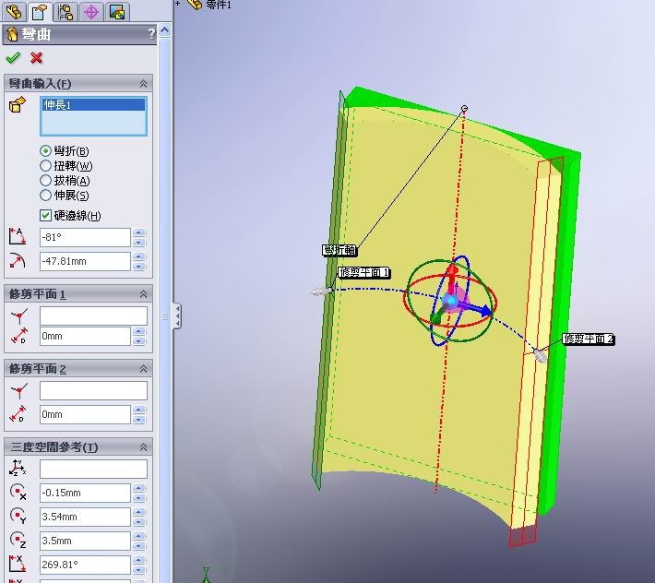Click the bend radius icon

point(18,260)
